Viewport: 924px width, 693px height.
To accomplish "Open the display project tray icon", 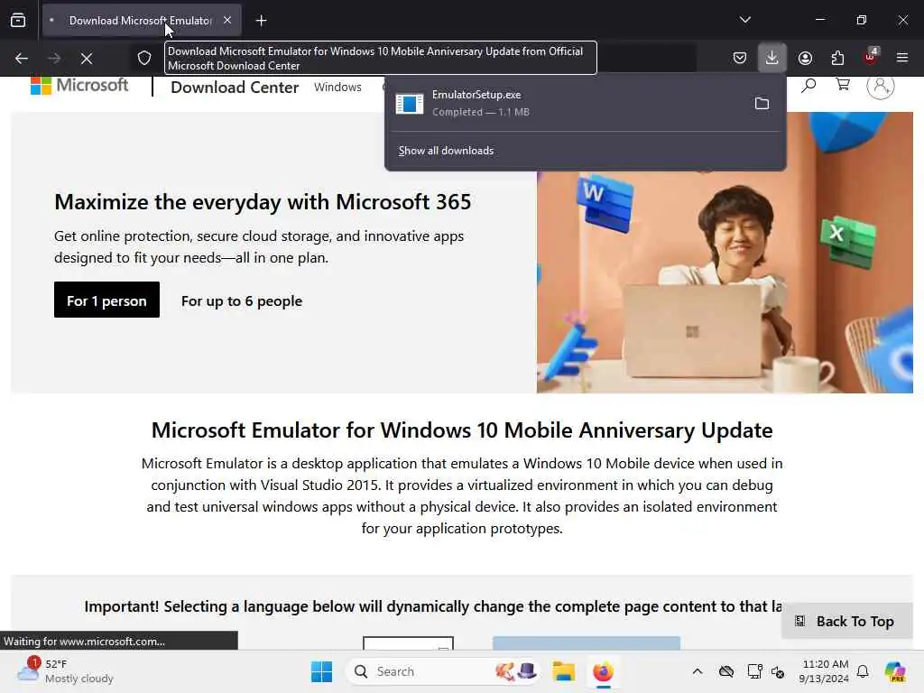I will coord(754,671).
